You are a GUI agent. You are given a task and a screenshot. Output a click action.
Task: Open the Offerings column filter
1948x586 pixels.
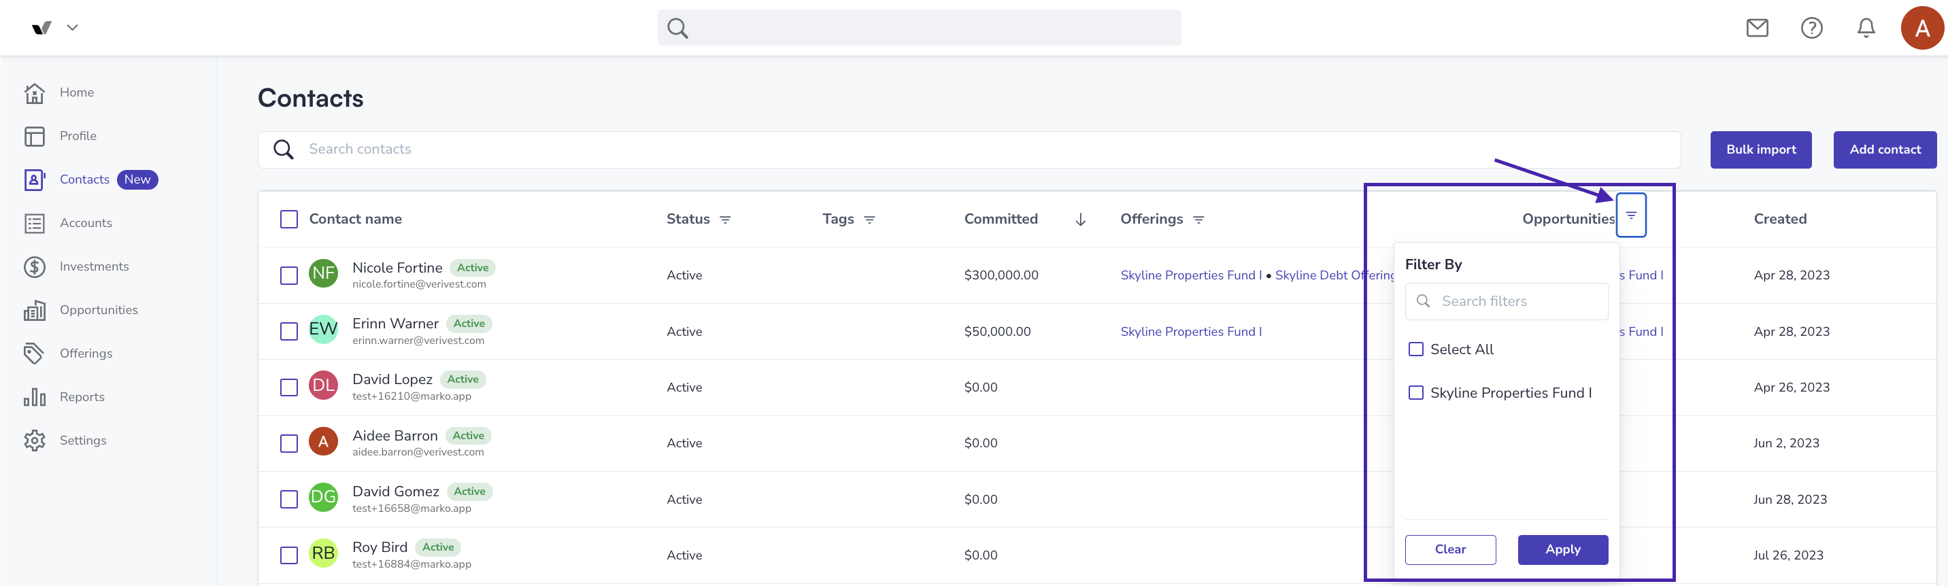pos(1198,220)
